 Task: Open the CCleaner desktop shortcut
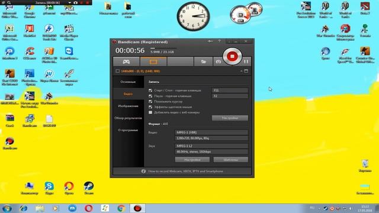tap(30, 53)
